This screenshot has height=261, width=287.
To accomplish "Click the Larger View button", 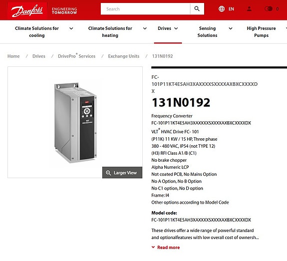I will click(x=122, y=173).
